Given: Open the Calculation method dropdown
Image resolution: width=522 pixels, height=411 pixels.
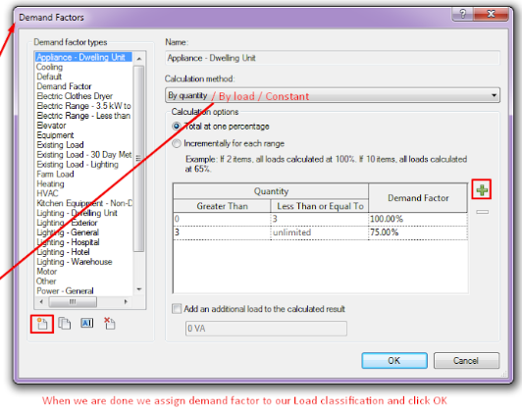Looking at the screenshot, I should click(x=333, y=95).
